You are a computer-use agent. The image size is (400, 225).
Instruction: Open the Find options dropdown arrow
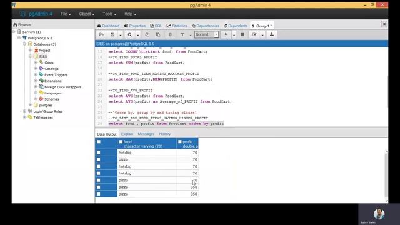pos(137,35)
